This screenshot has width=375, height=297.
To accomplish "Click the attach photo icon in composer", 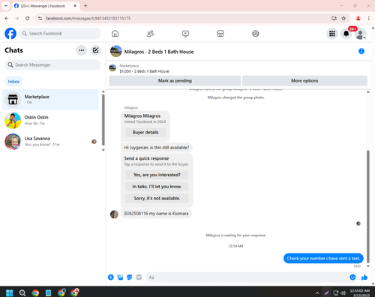I will coord(120,277).
